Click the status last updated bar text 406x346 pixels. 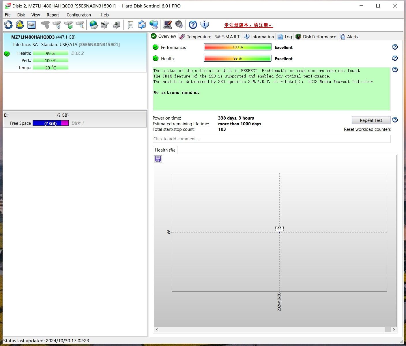pos(46,341)
